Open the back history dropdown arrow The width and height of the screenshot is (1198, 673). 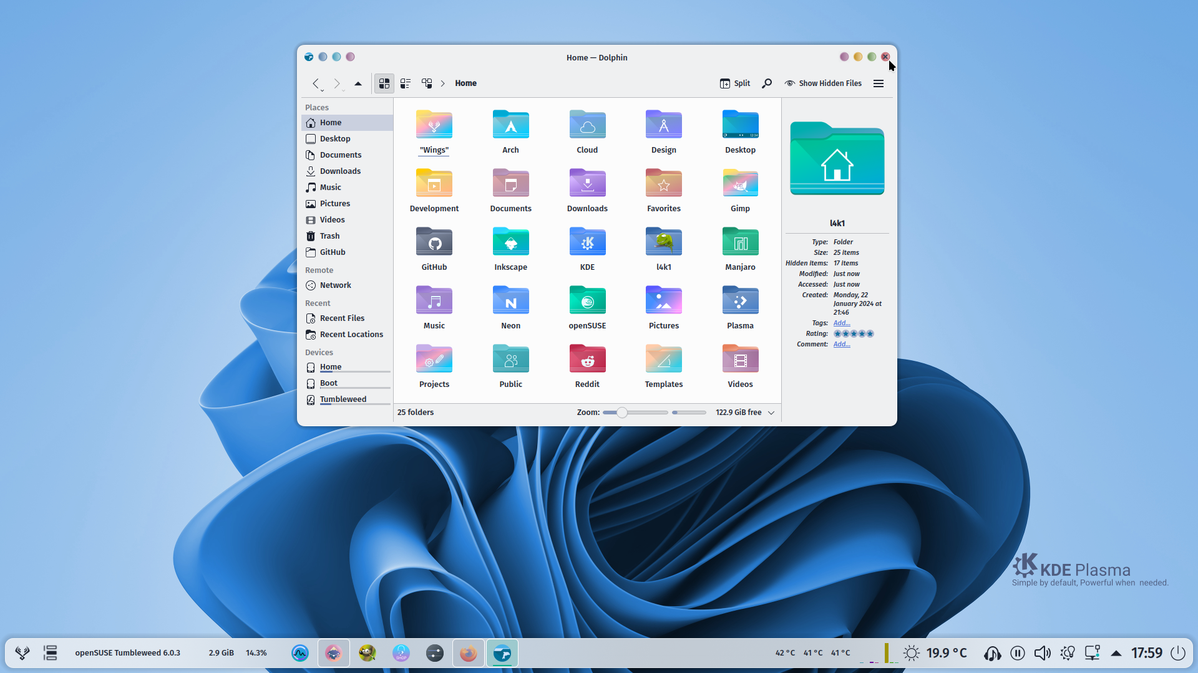click(x=322, y=91)
